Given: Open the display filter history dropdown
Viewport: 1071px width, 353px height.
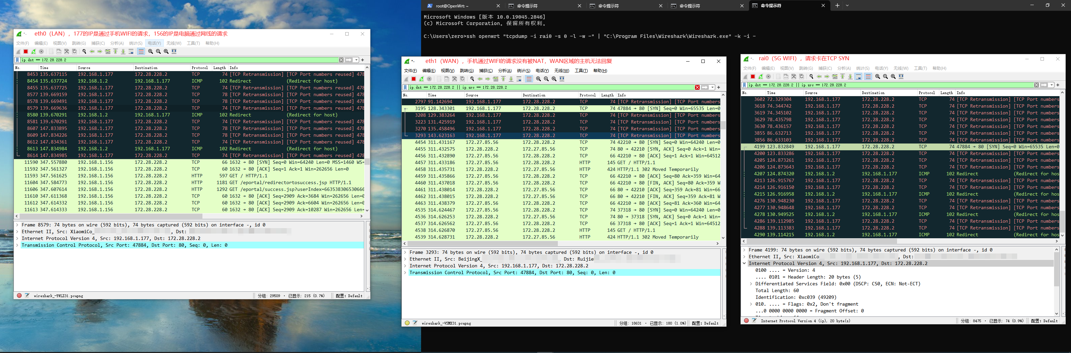Looking at the screenshot, I should tap(356, 60).
